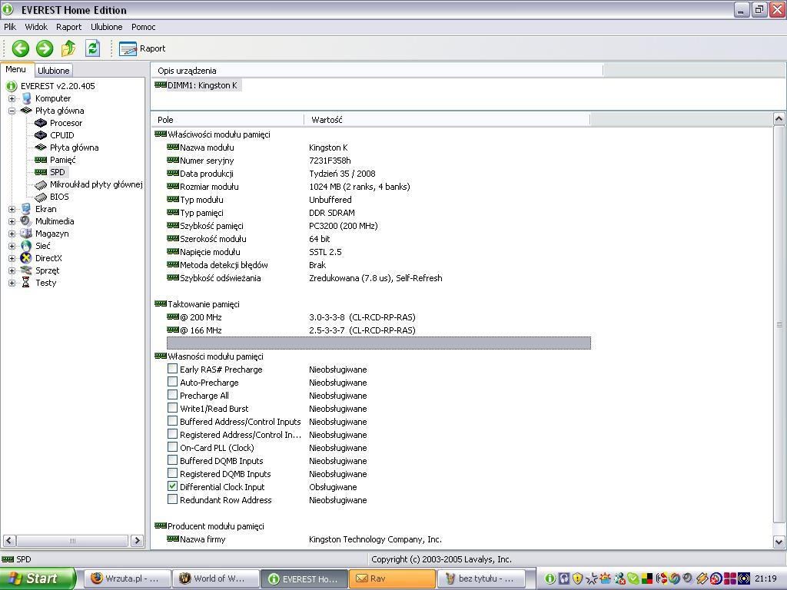787x590 pixels.
Task: Toggle the Auto-Precharge checkbox
Action: click(x=172, y=382)
